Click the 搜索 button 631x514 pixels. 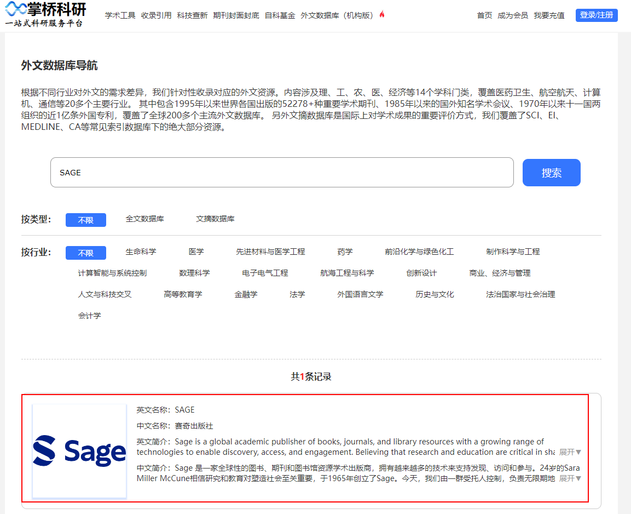coord(551,173)
